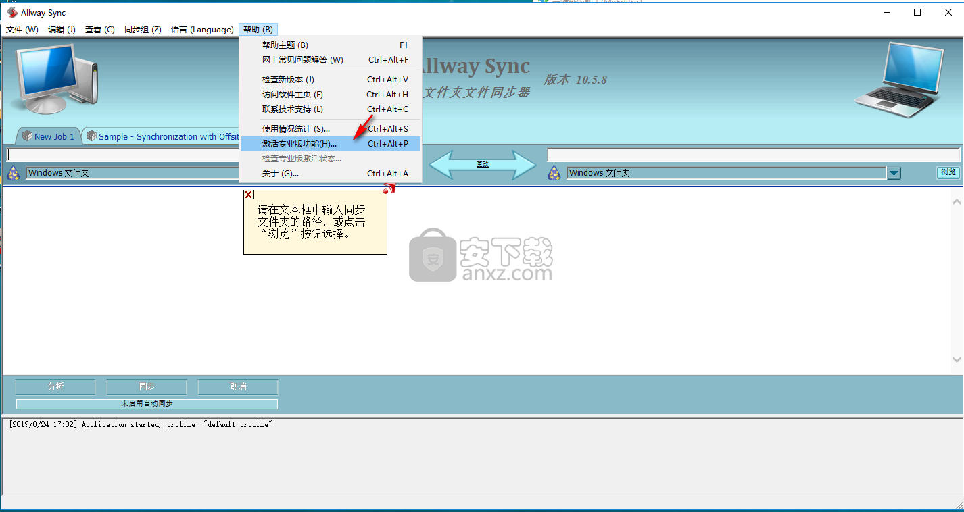Image resolution: width=964 pixels, height=512 pixels.
Task: Click the laptop image at right
Action: click(898, 80)
